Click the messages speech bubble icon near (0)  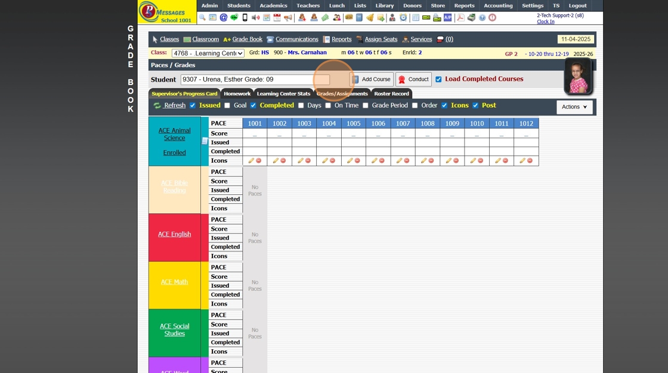coord(440,39)
